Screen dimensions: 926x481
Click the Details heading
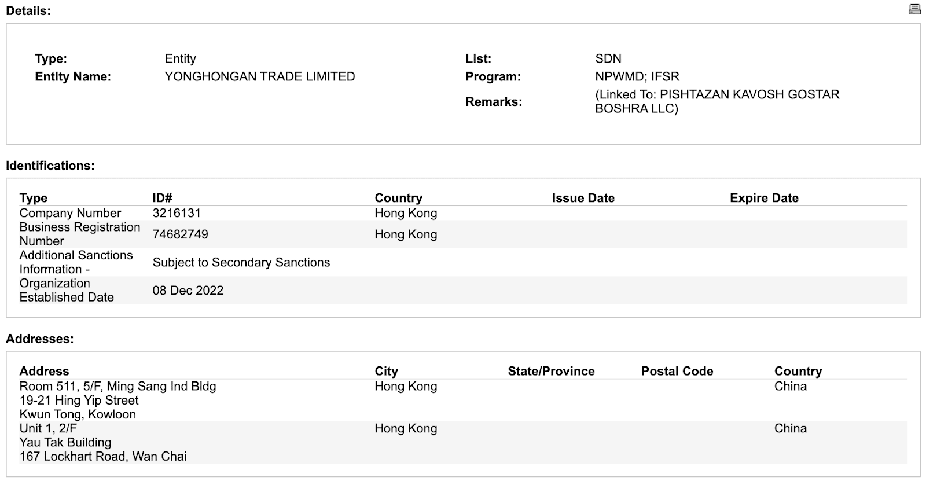pos(28,10)
